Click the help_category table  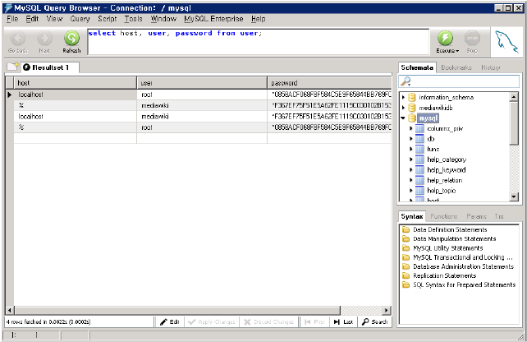[x=446, y=159]
